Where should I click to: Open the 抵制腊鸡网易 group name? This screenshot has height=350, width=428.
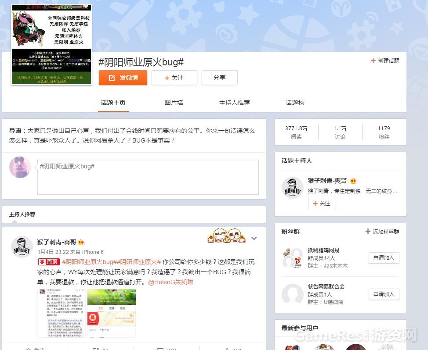tap(323, 250)
